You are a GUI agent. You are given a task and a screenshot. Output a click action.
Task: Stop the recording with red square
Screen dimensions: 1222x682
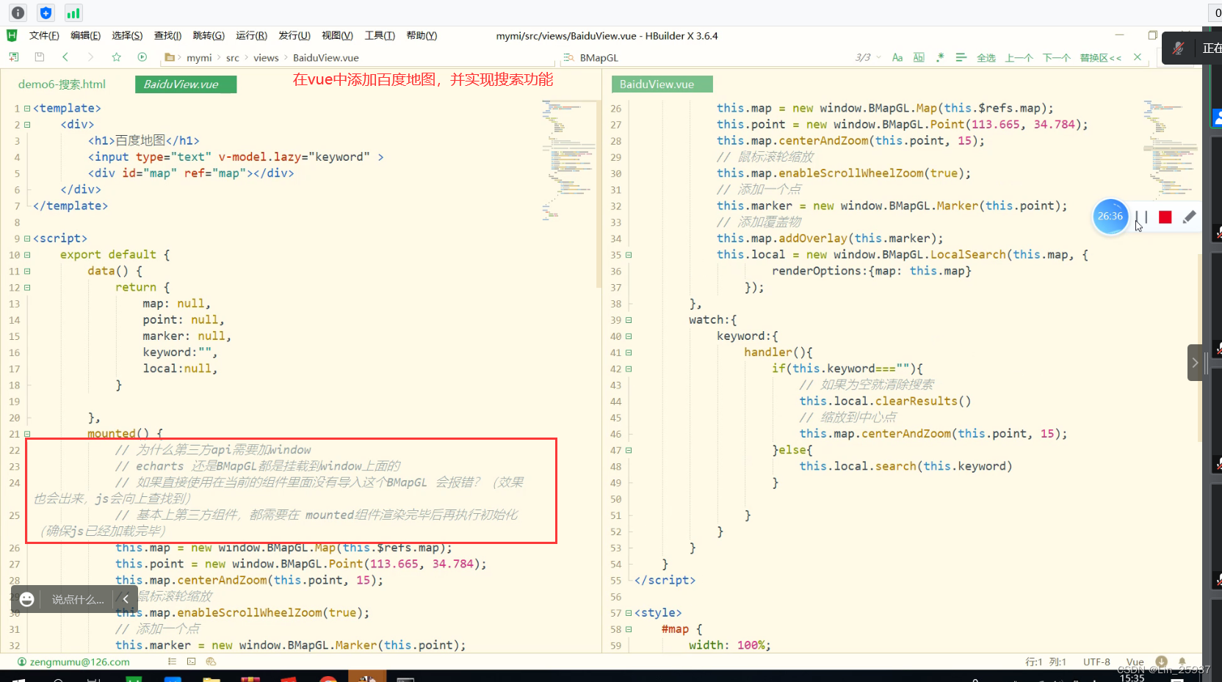(1165, 217)
